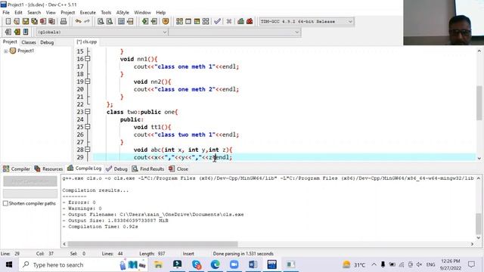Open Word from the taskbar
Image resolution: width=484 pixels, height=272 pixels.
[x=253, y=264]
